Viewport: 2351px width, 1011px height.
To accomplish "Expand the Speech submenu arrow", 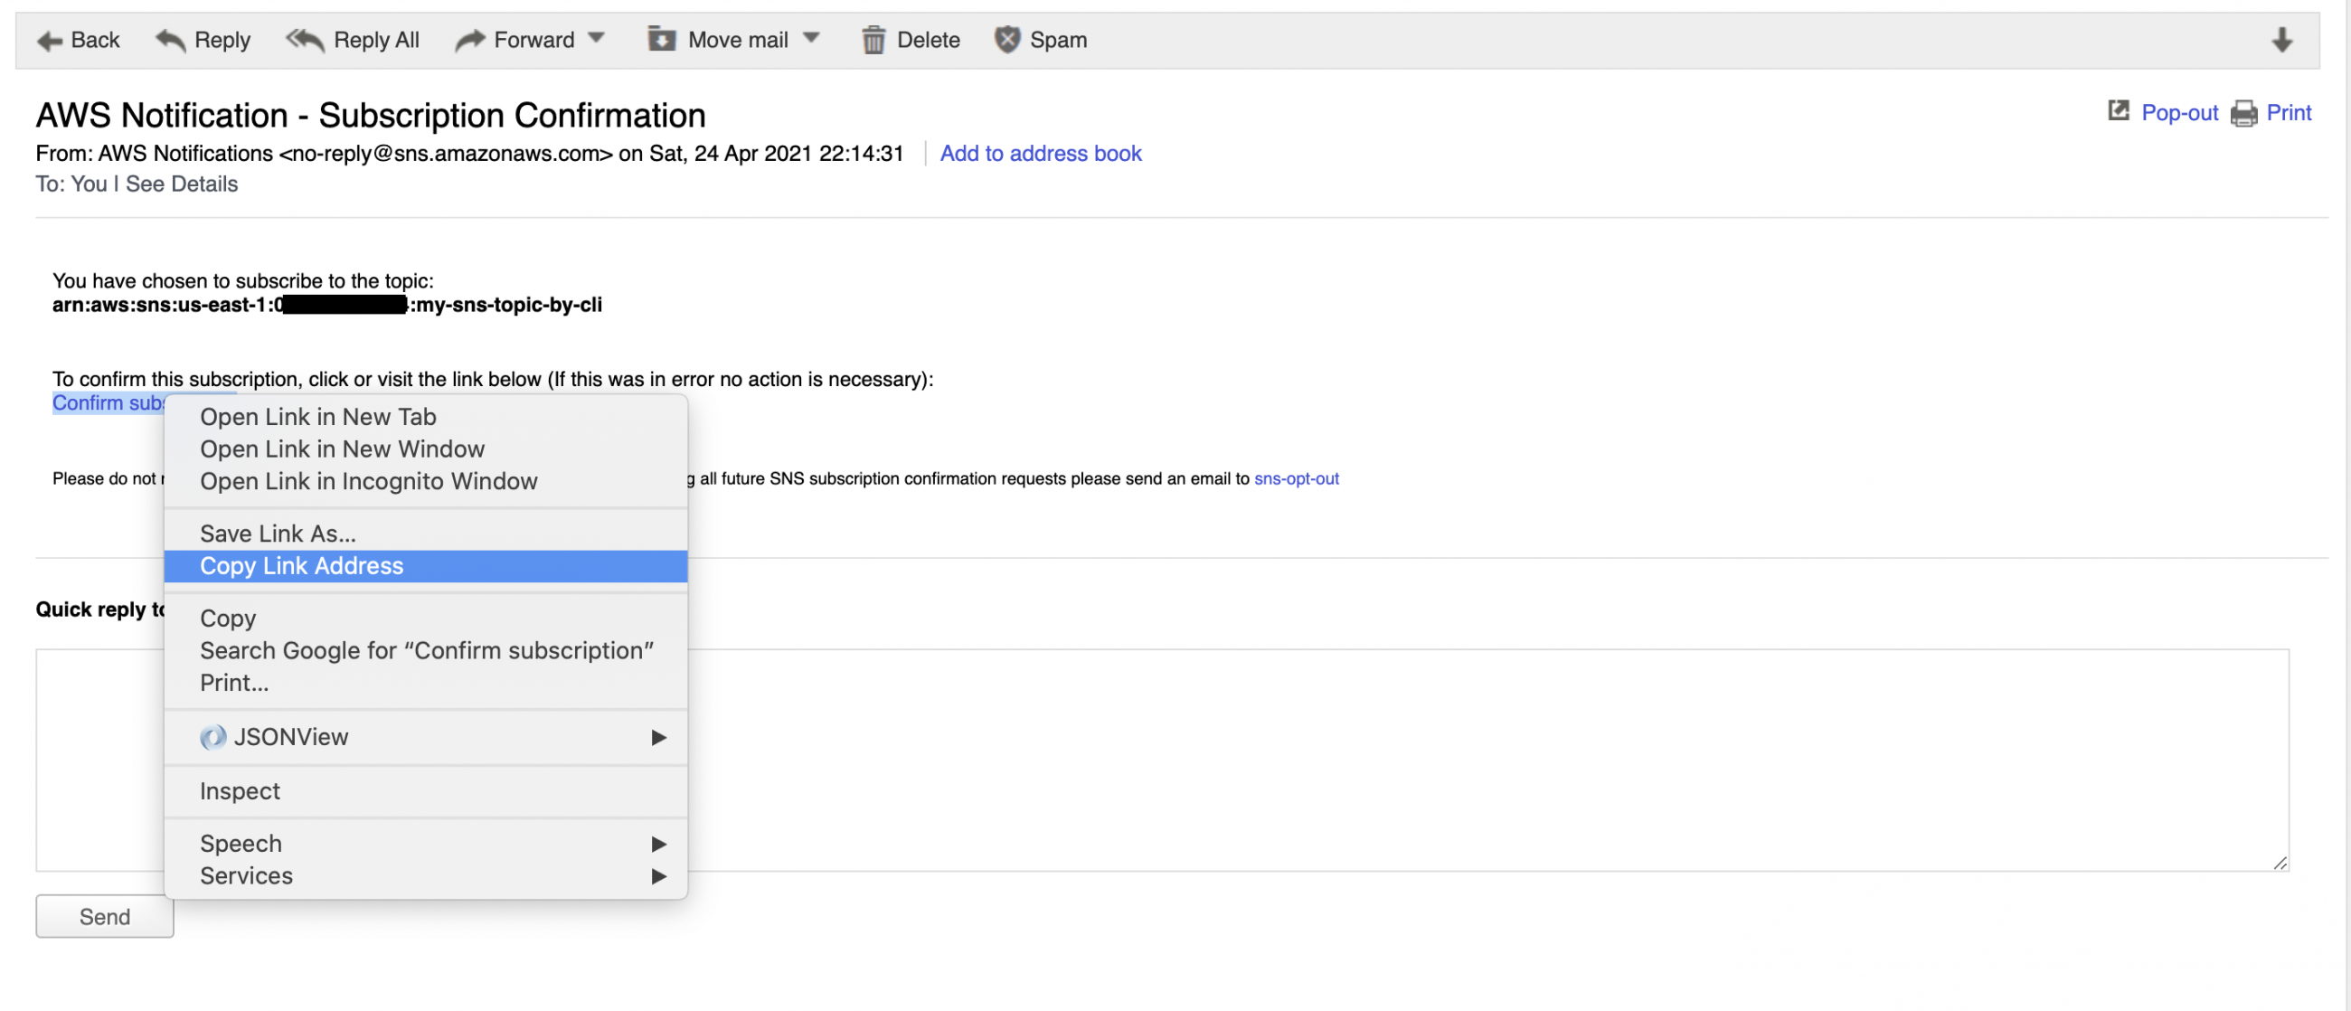I will [x=658, y=844].
